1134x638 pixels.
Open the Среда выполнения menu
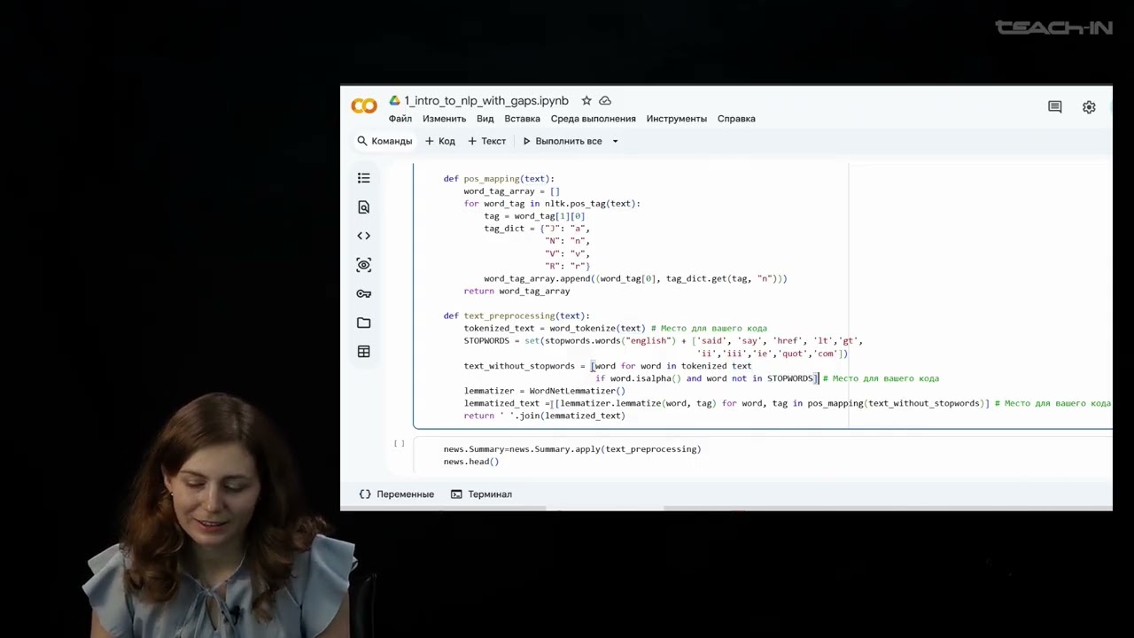(593, 119)
